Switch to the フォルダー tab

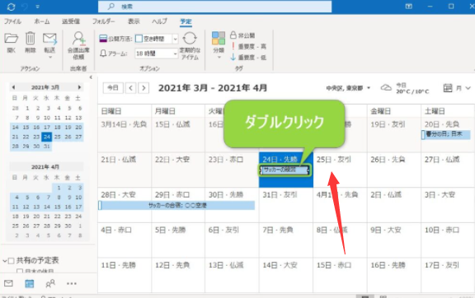[104, 21]
